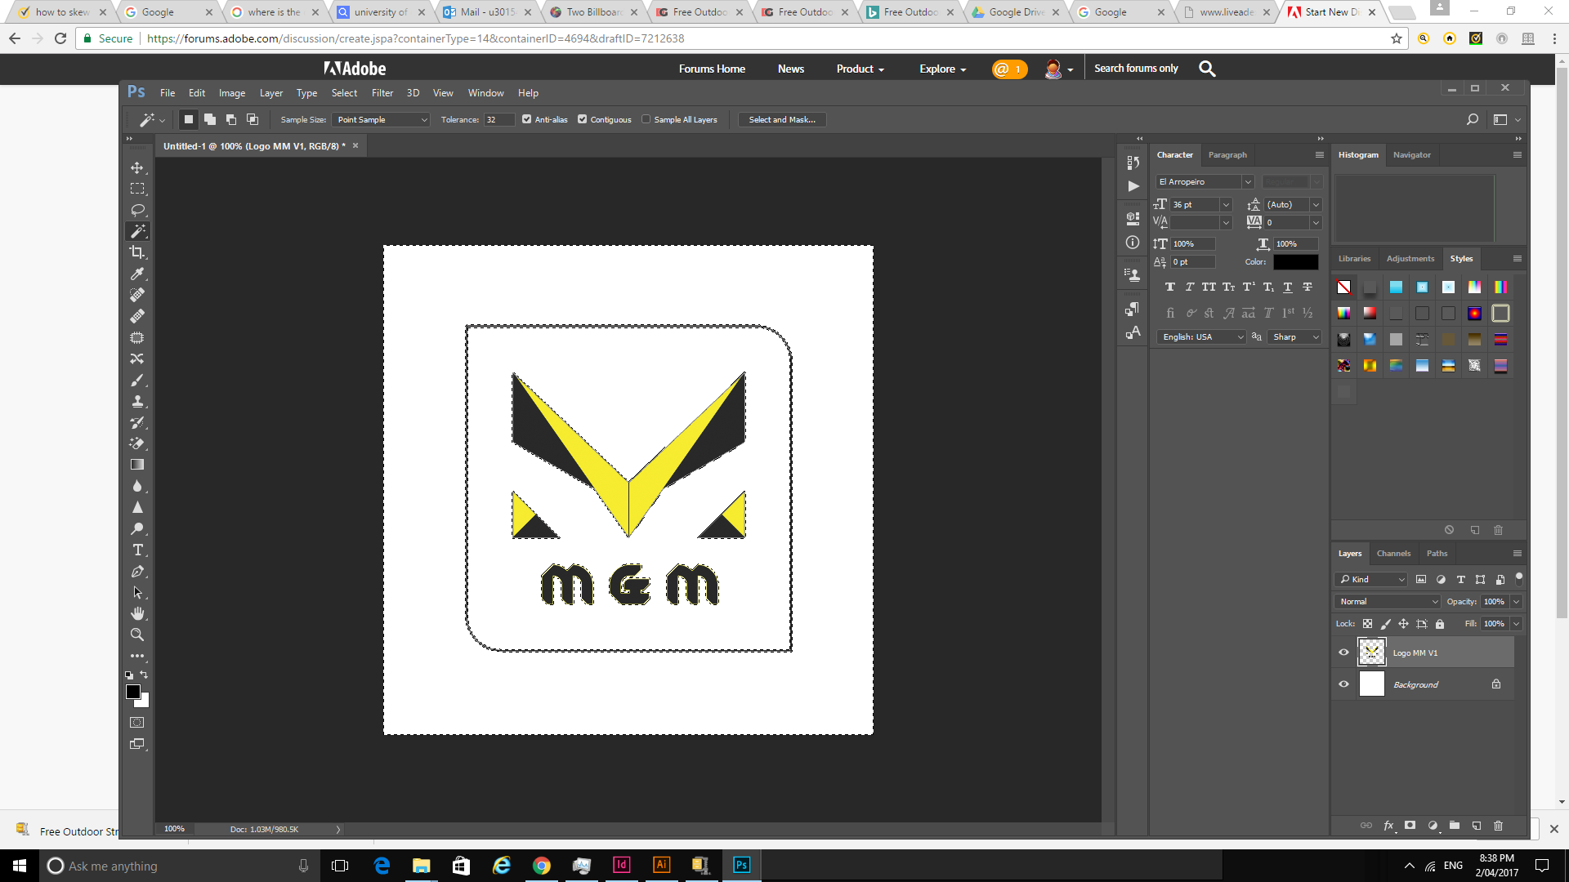Screen dimensions: 1569x882
Task: Open English: USA language dropdown
Action: (x=1201, y=337)
